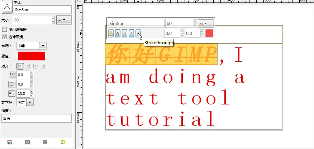Click the on-canvas red text color swatch

coord(209,34)
